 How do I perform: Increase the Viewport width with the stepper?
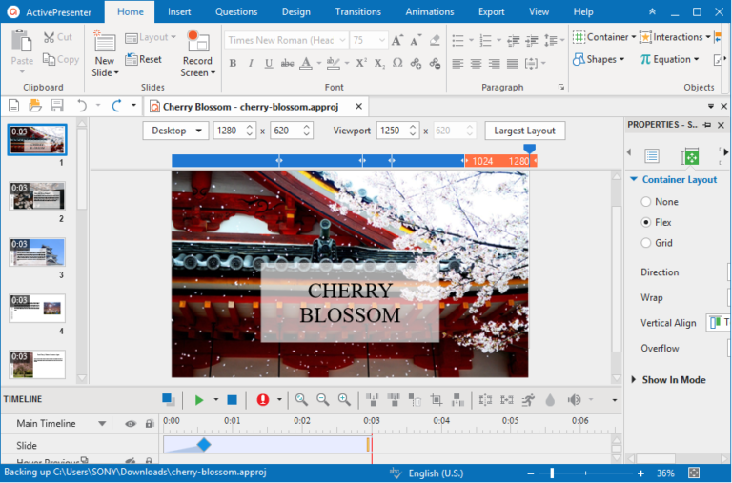pyautogui.click(x=412, y=127)
